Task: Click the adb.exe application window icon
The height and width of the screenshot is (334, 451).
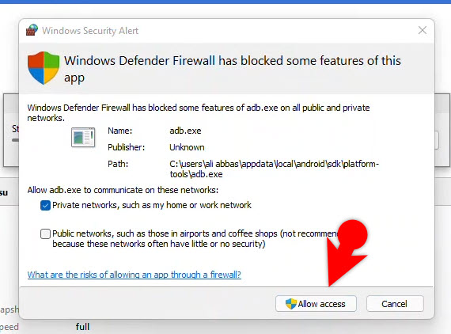Action: click(x=83, y=137)
